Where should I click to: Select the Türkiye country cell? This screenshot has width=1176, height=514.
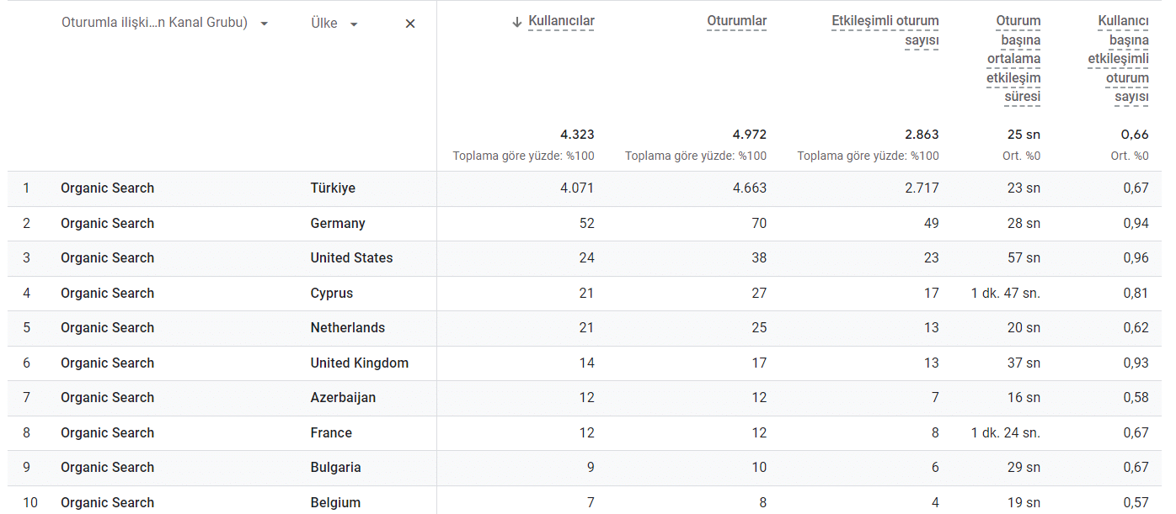(x=333, y=188)
